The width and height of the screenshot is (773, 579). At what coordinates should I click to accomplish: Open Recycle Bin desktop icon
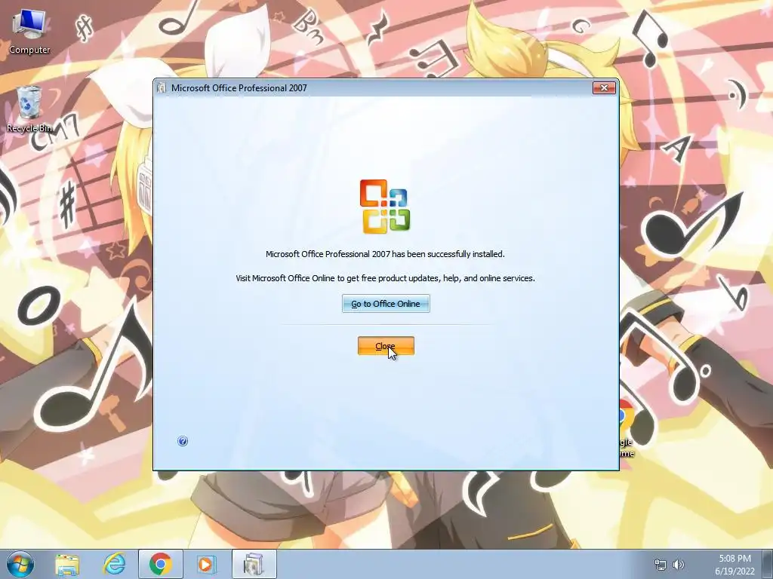[29, 109]
